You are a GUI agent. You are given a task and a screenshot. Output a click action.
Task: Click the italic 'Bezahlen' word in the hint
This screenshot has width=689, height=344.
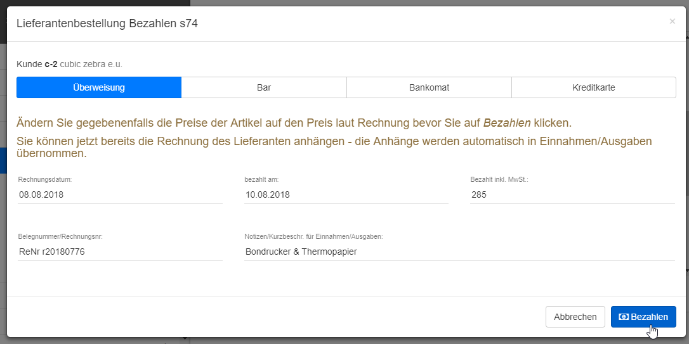pos(507,122)
